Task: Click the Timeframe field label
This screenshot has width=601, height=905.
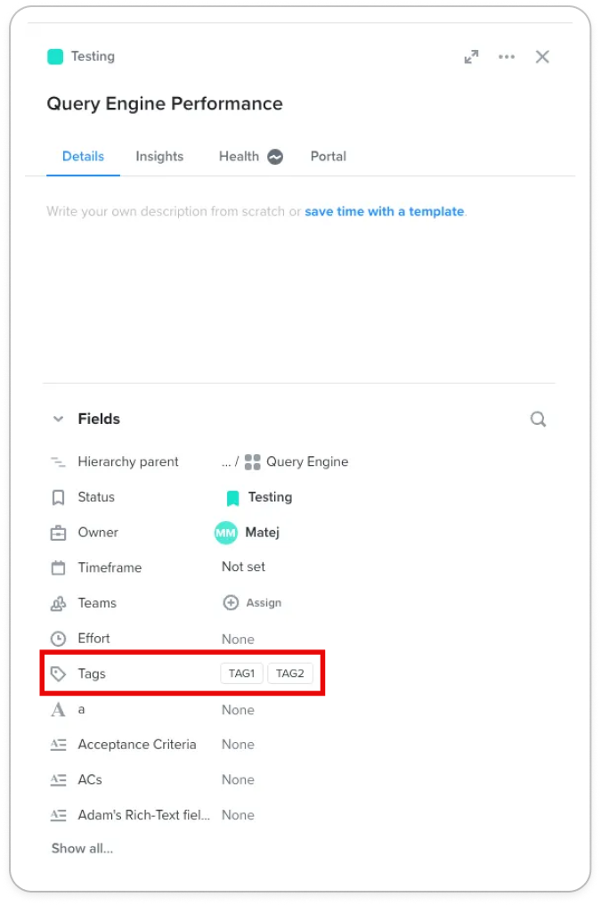Action: pos(110,568)
